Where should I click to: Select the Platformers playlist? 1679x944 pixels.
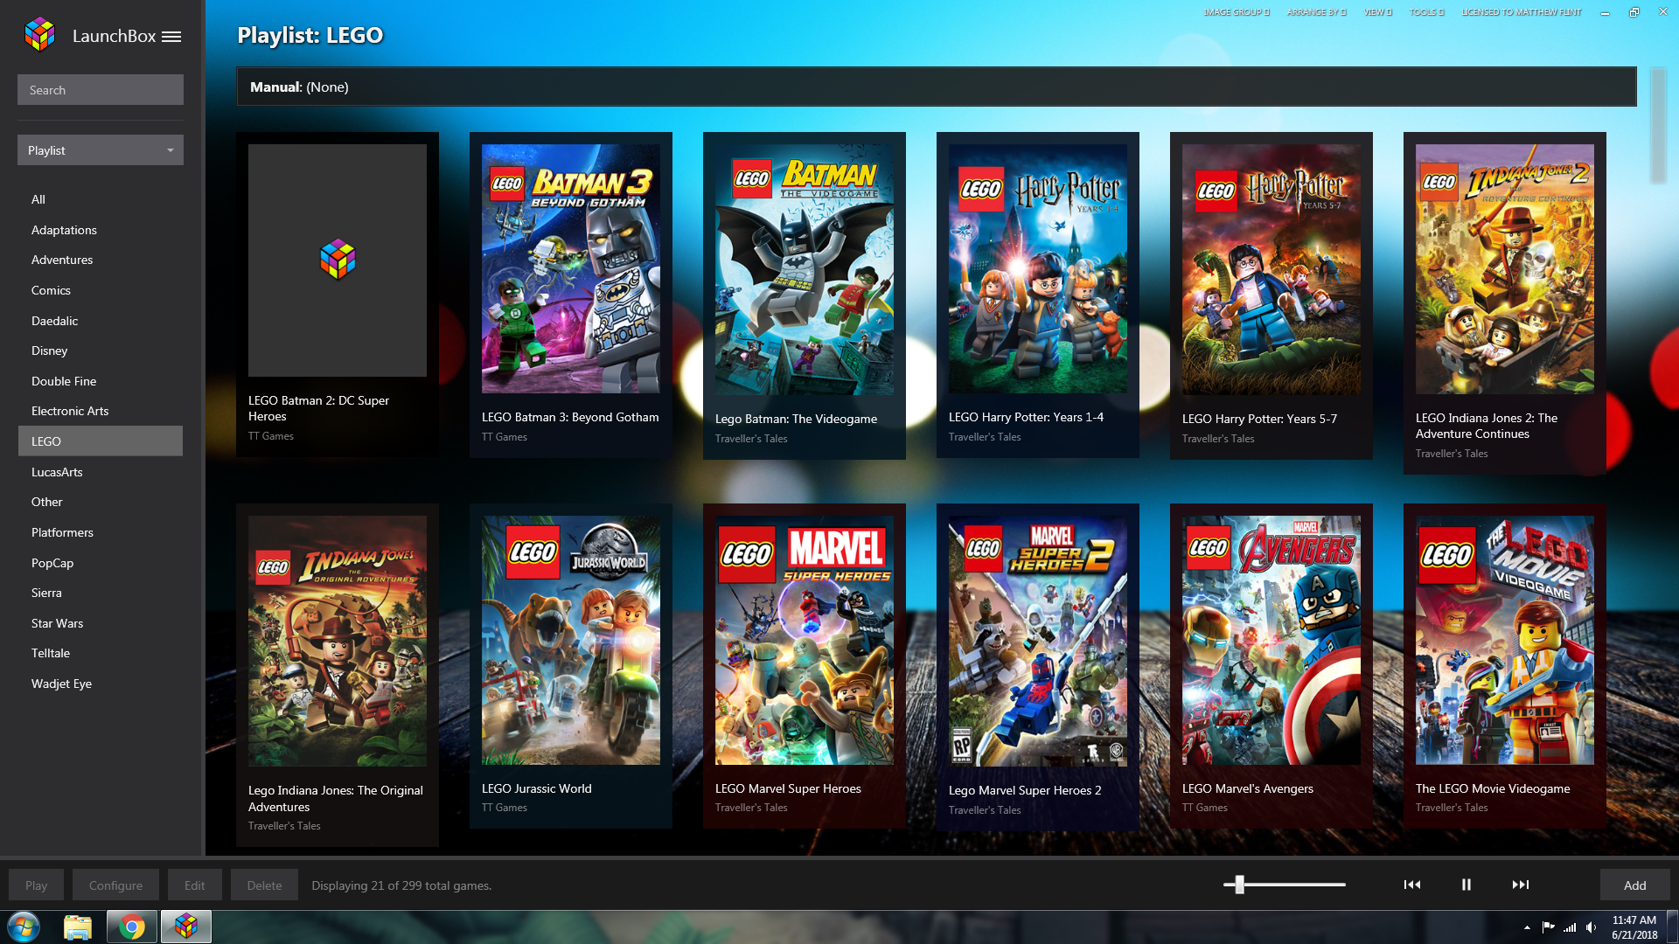pyautogui.click(x=101, y=532)
